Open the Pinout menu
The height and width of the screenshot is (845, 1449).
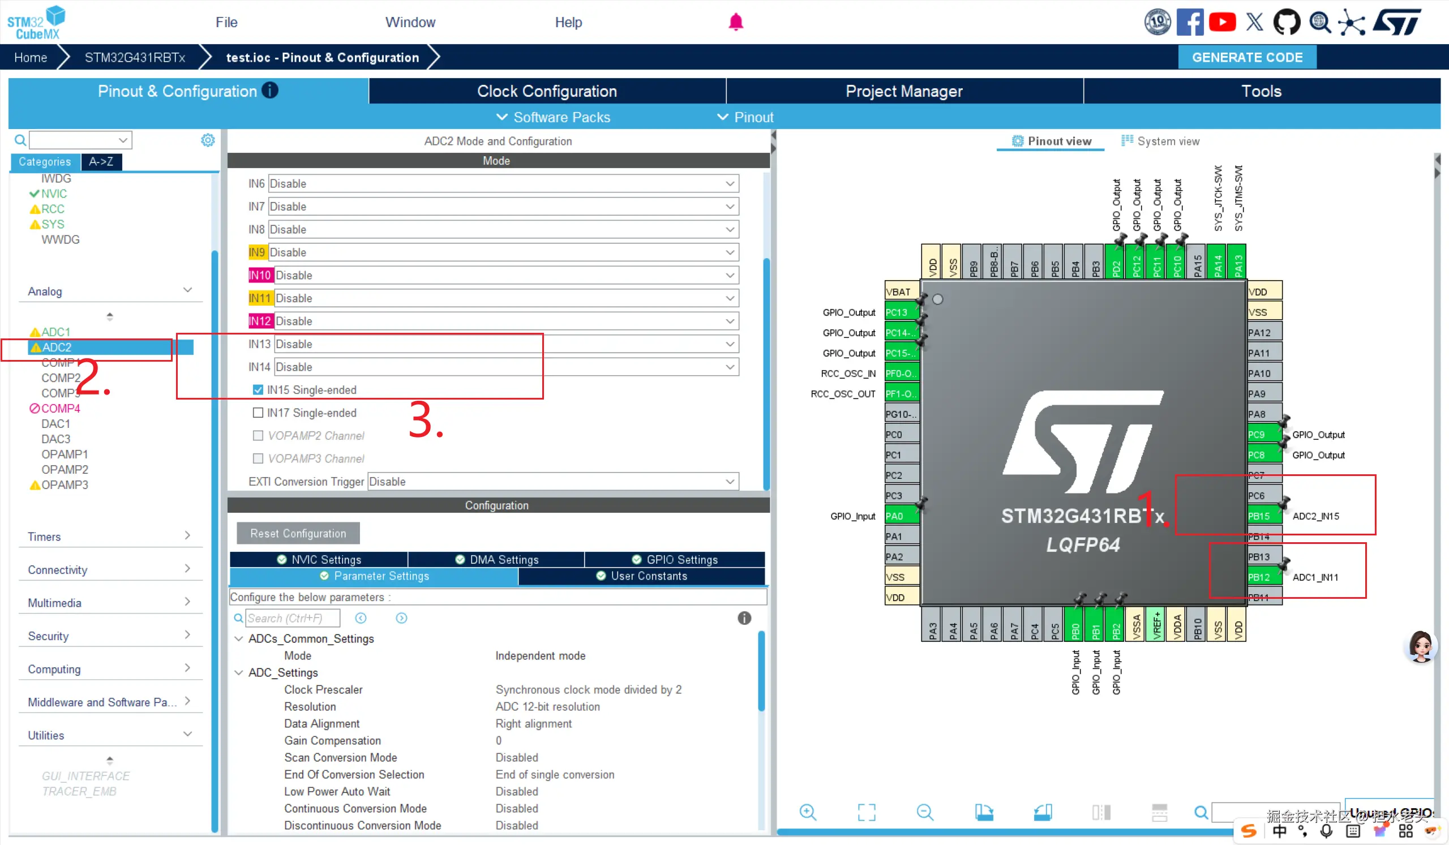point(746,117)
